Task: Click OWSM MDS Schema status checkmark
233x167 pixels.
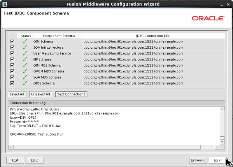Action: [25, 71]
